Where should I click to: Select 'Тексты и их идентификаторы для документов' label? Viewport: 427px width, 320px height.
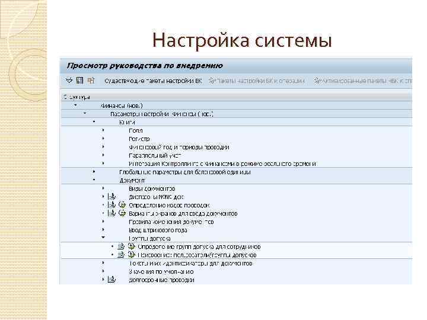pyautogui.click(x=190, y=263)
